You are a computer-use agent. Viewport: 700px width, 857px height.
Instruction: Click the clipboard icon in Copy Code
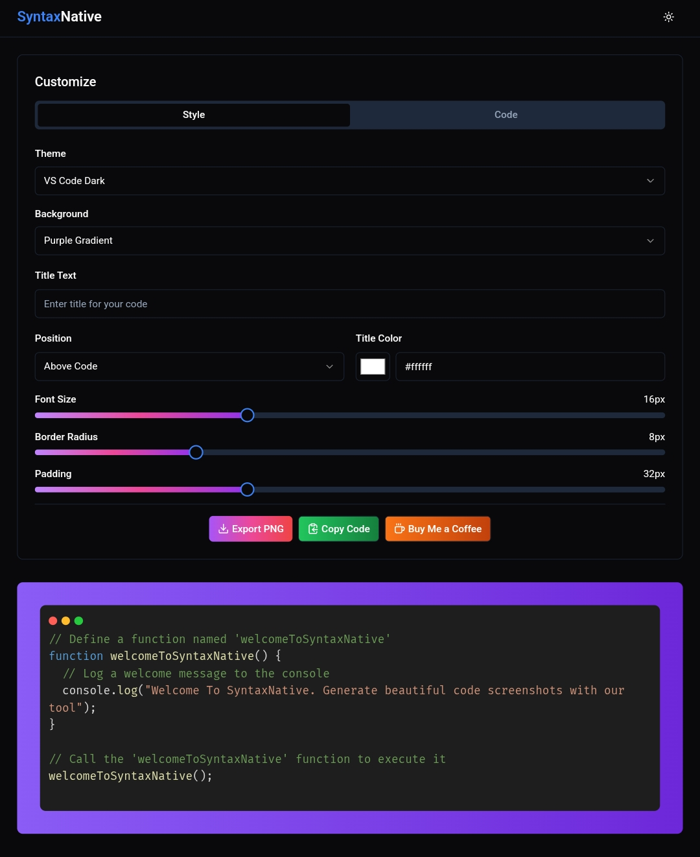click(313, 529)
